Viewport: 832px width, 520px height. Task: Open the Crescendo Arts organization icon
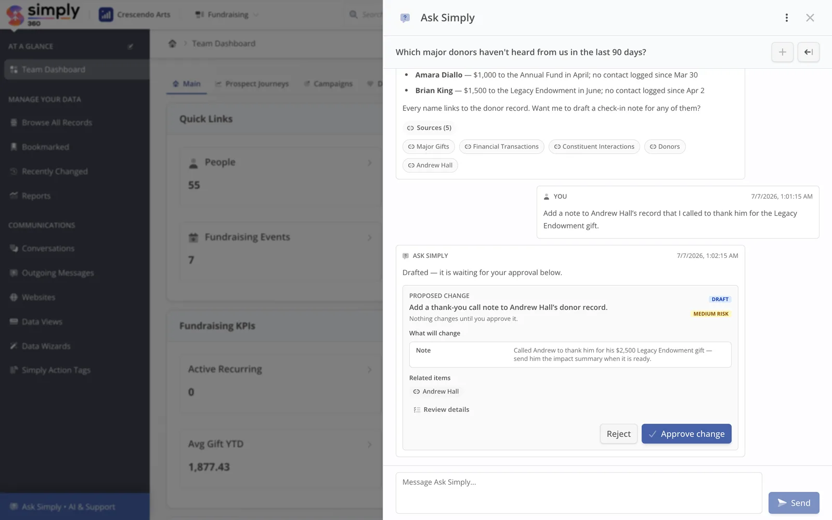point(106,15)
